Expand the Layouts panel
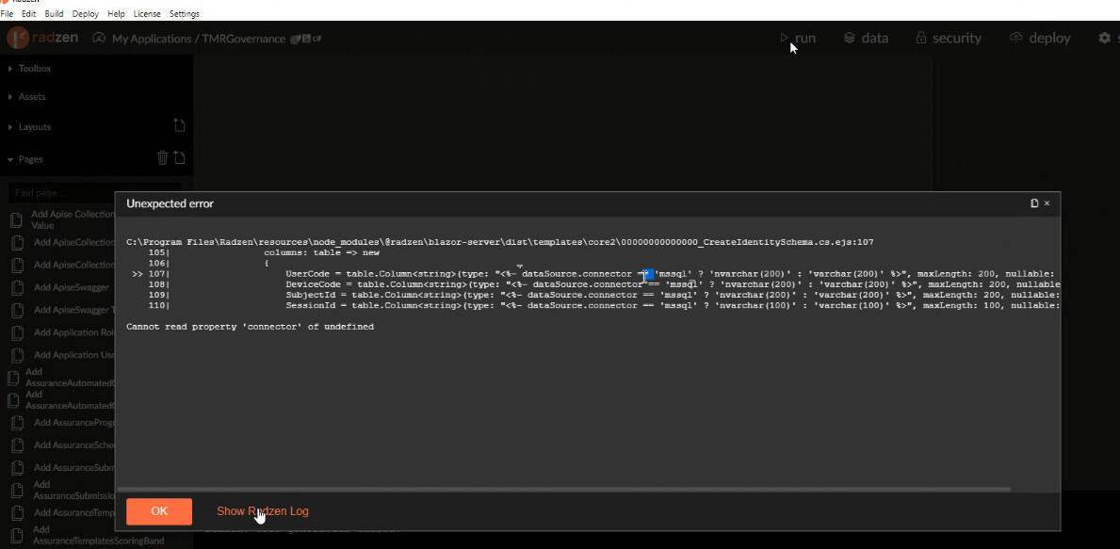Viewport: 1120px width, 549px height. (x=29, y=126)
